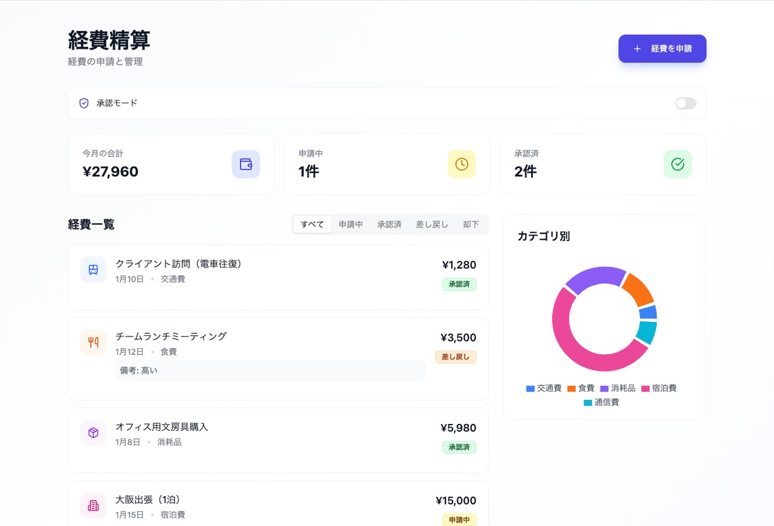The height and width of the screenshot is (526, 774).
Task: Show the 却下 filter tab
Action: (x=471, y=224)
